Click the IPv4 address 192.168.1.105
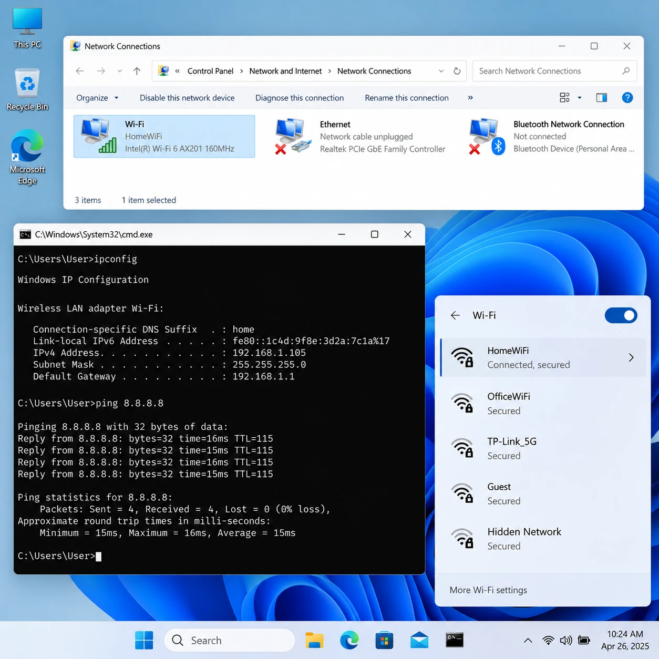Screen dimensions: 659x659 pos(269,353)
